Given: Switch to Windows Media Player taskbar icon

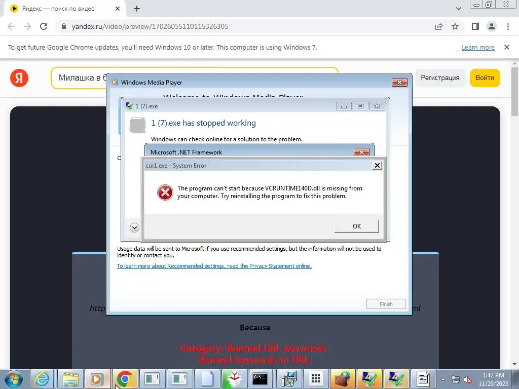Looking at the screenshot, I should pyautogui.click(x=98, y=379).
